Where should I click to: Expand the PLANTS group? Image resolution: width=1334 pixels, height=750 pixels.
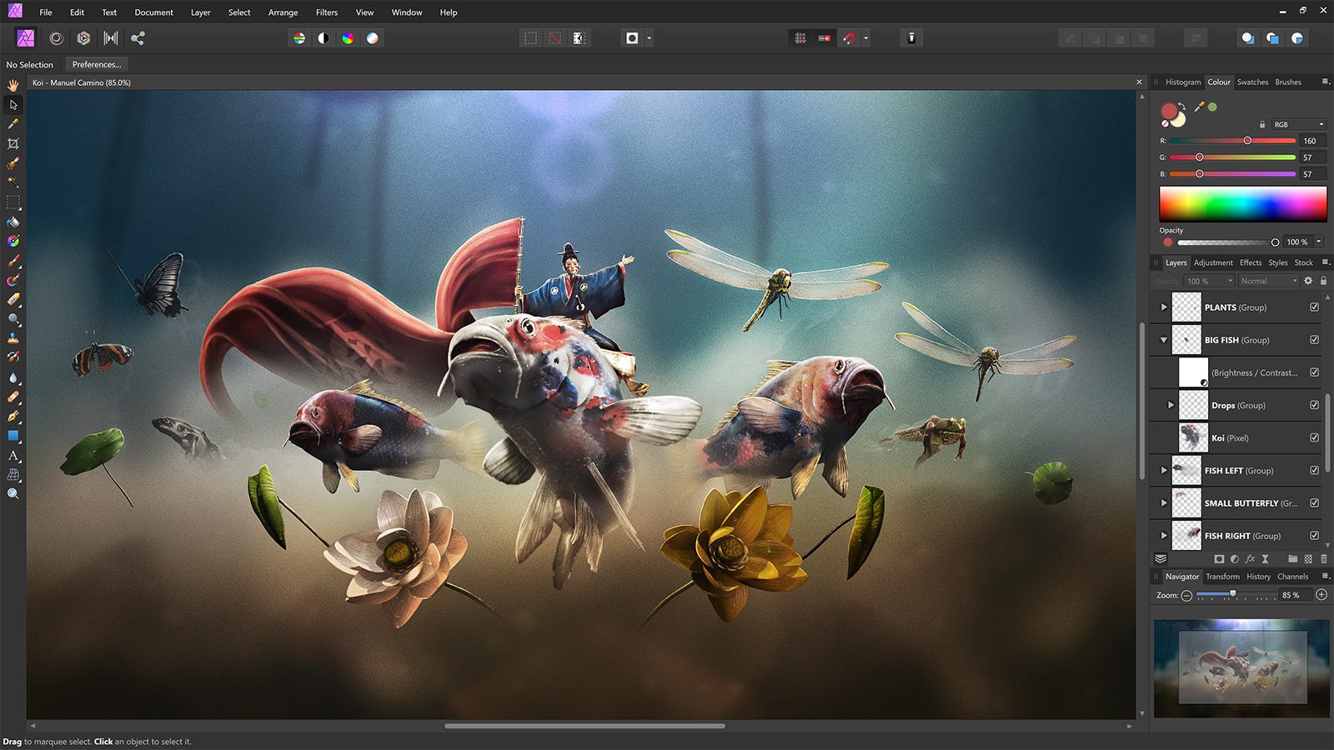[x=1164, y=307]
